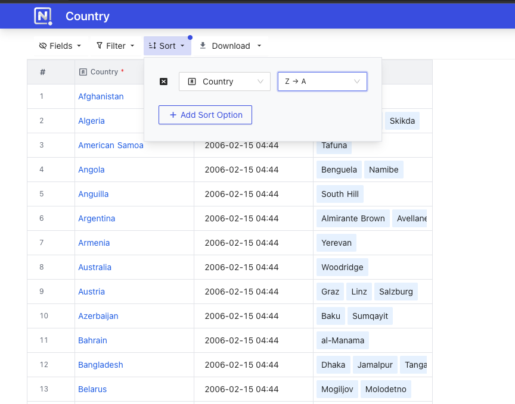
Task: Open the Z → A sort direction dropdown
Action: point(322,81)
